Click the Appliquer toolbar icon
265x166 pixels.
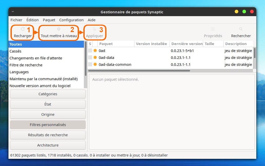point(94,29)
